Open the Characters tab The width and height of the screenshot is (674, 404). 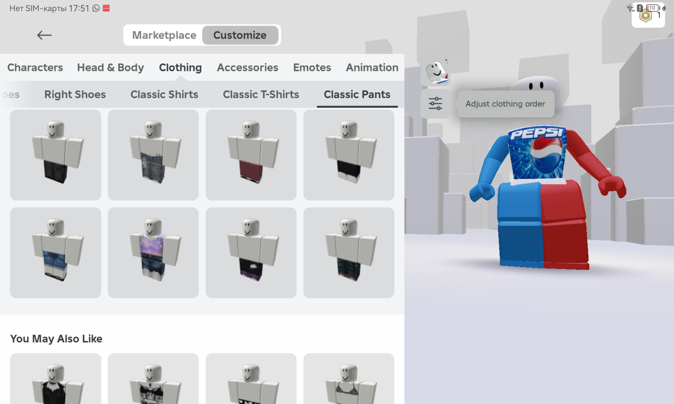pyautogui.click(x=35, y=67)
